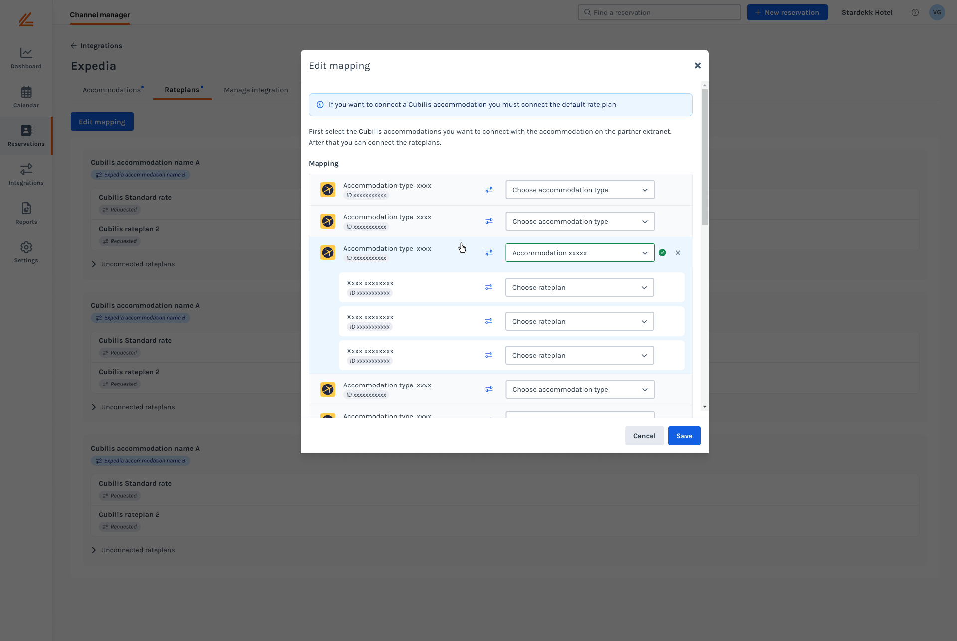Click the Find a reservation search field
The width and height of the screenshot is (957, 641).
659,13
